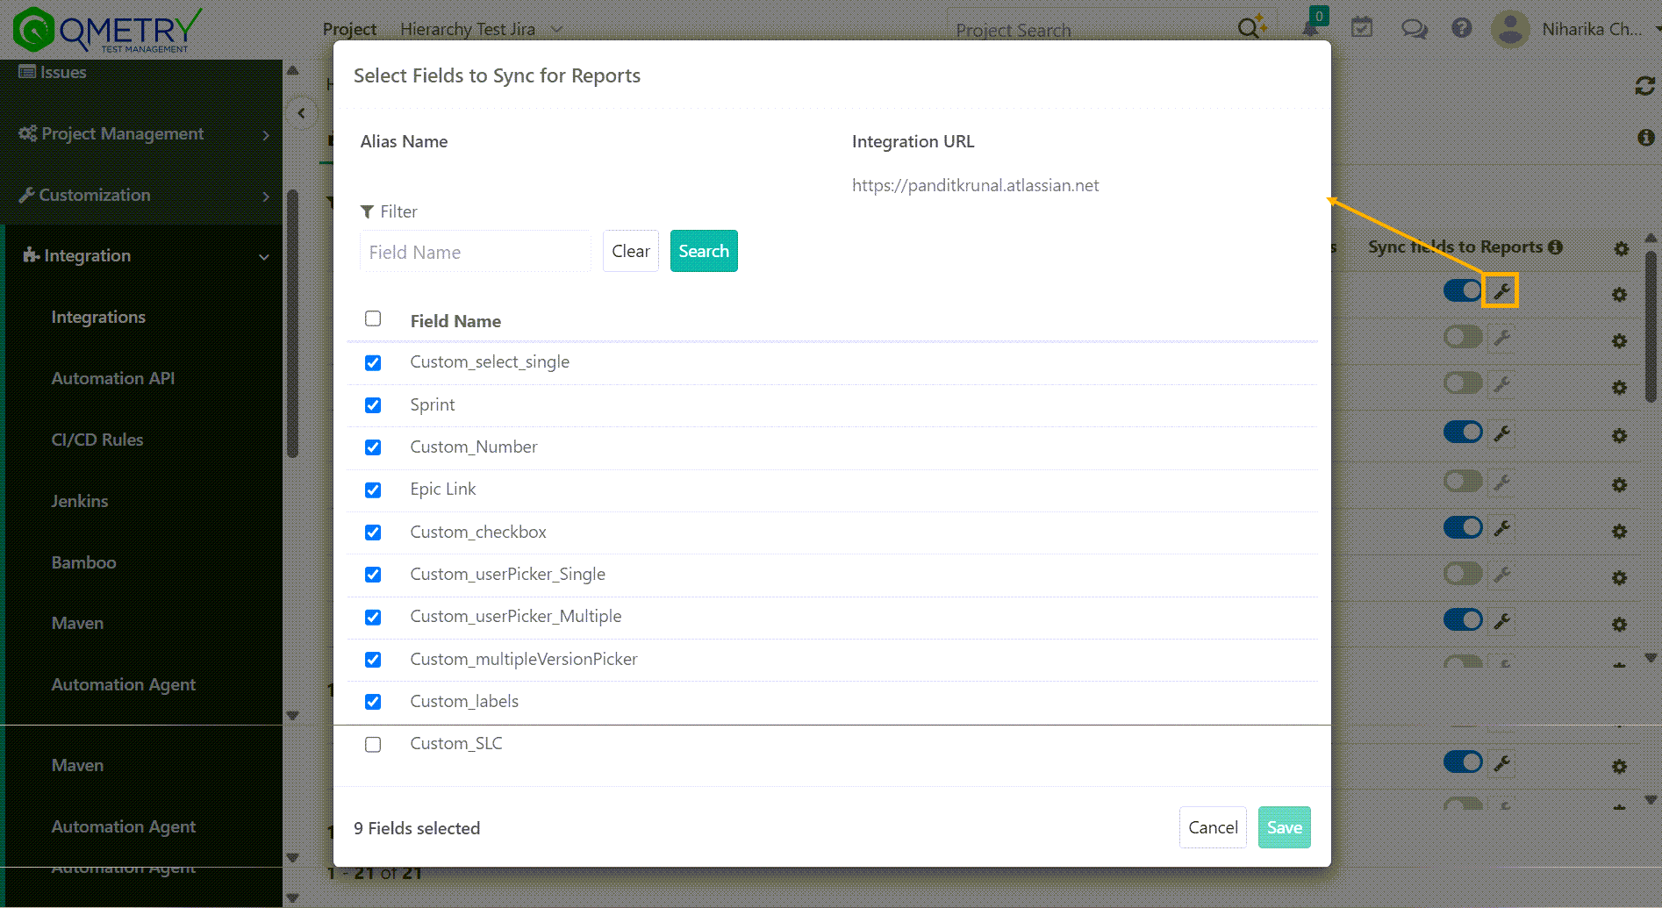Check the Custom_SLC checkbox
The width and height of the screenshot is (1662, 908).
373,744
